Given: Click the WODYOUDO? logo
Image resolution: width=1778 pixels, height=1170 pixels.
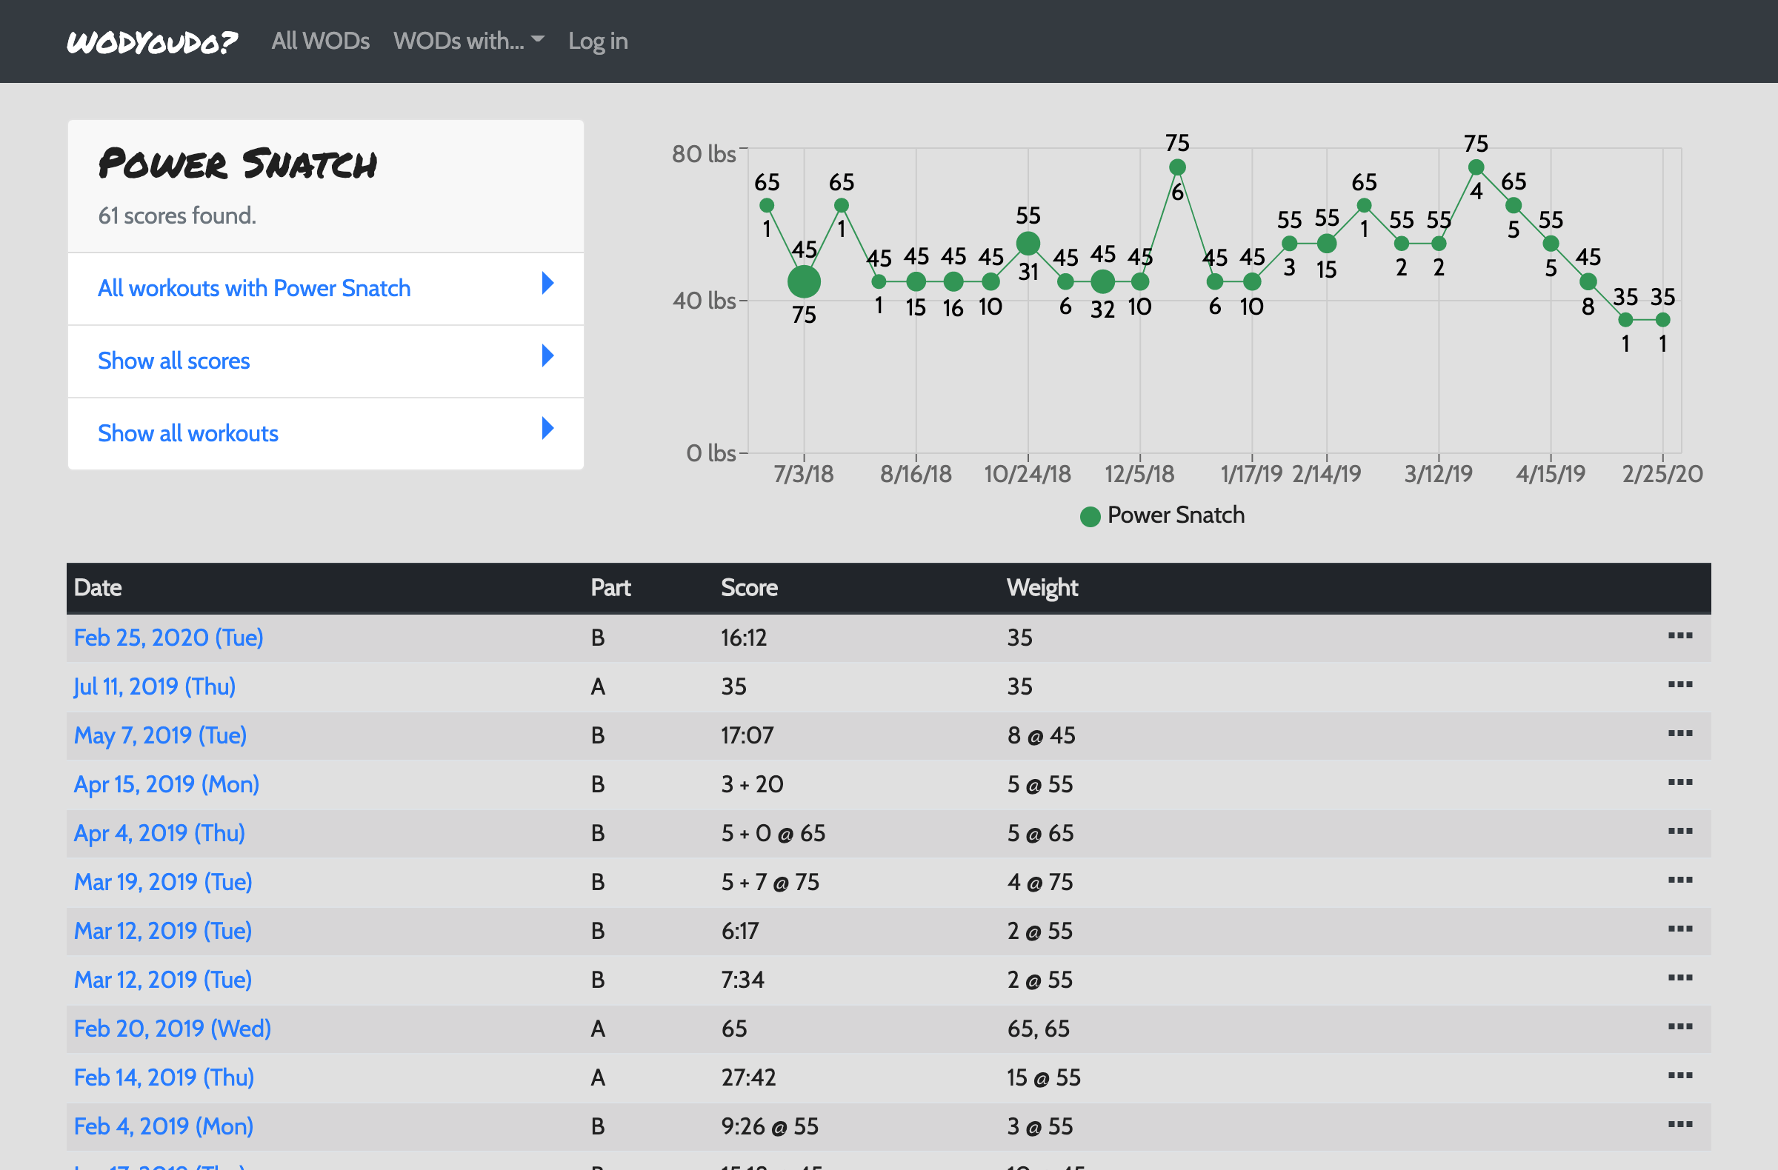Looking at the screenshot, I should tap(153, 41).
